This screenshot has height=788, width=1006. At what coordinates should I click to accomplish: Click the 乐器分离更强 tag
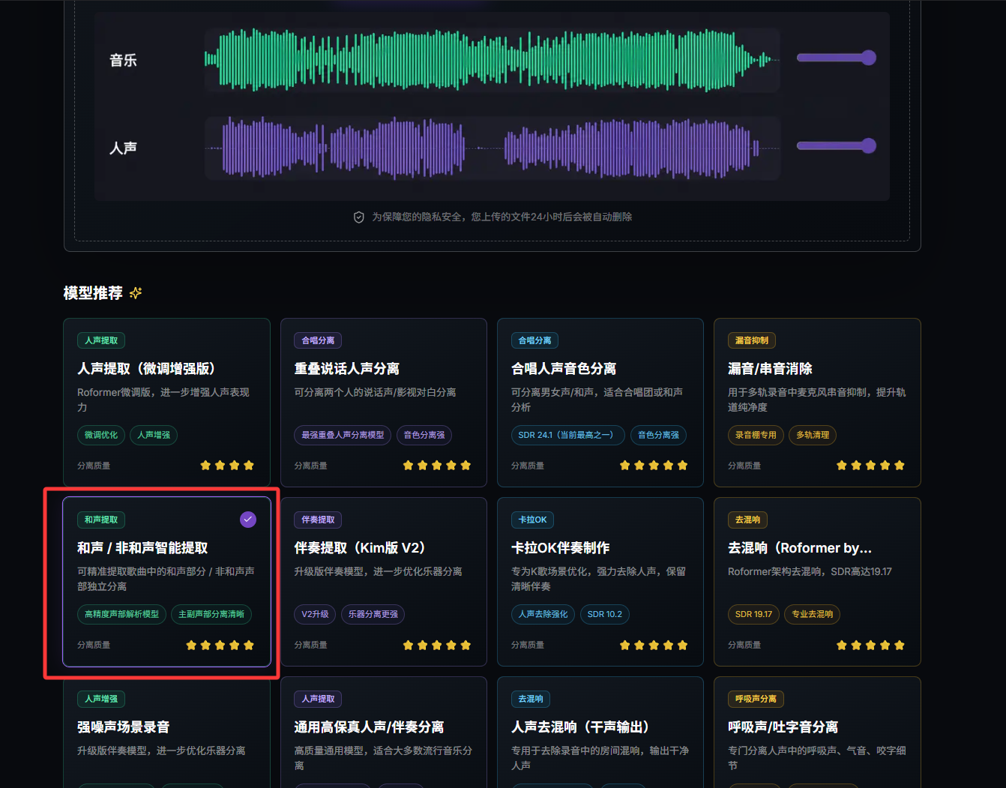(x=373, y=614)
